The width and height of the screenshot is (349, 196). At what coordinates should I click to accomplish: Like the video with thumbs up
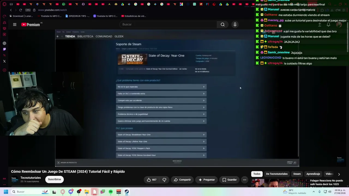coord(152,180)
